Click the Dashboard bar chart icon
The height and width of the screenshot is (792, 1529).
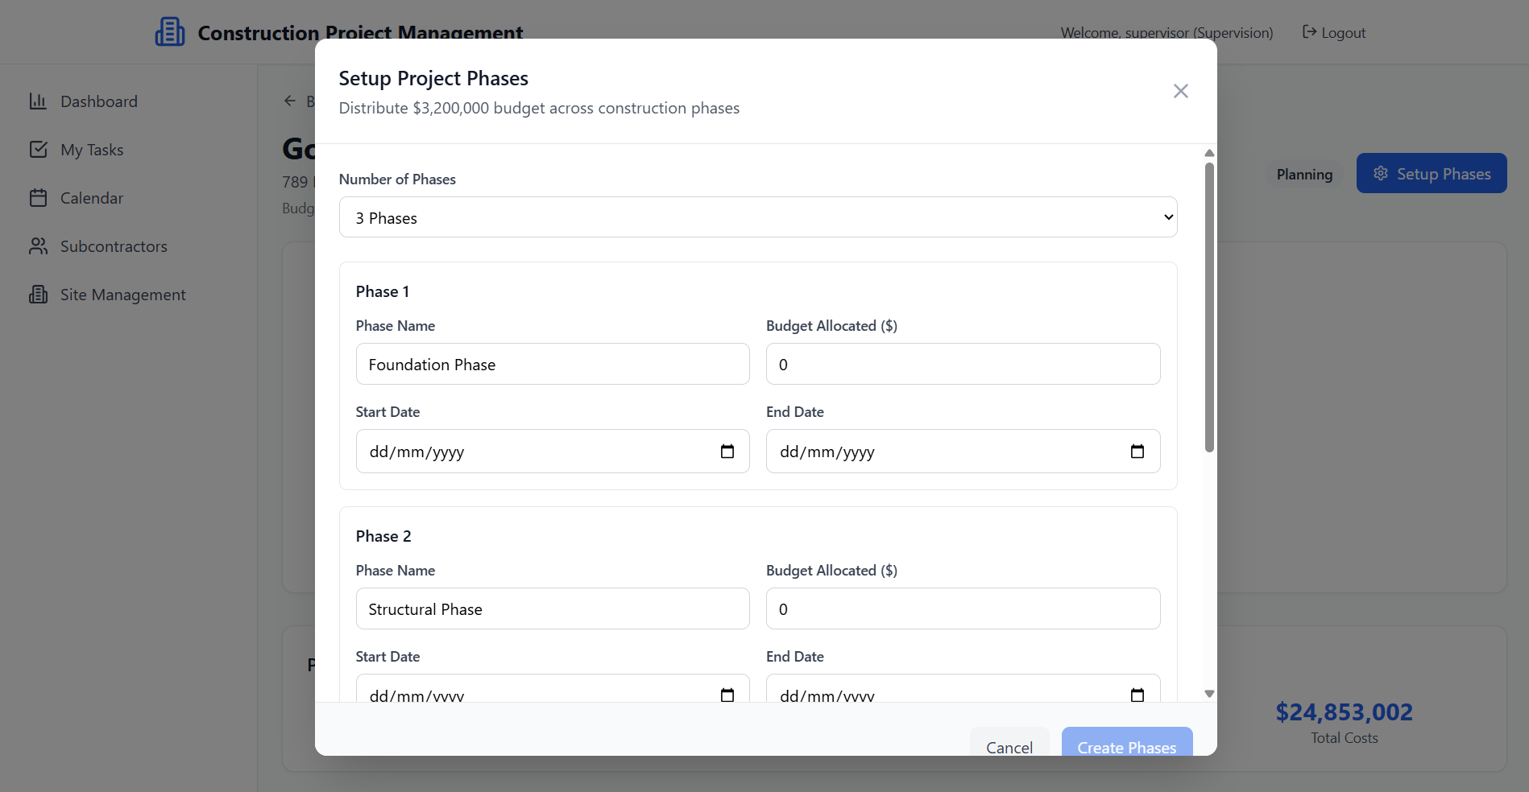pos(38,101)
